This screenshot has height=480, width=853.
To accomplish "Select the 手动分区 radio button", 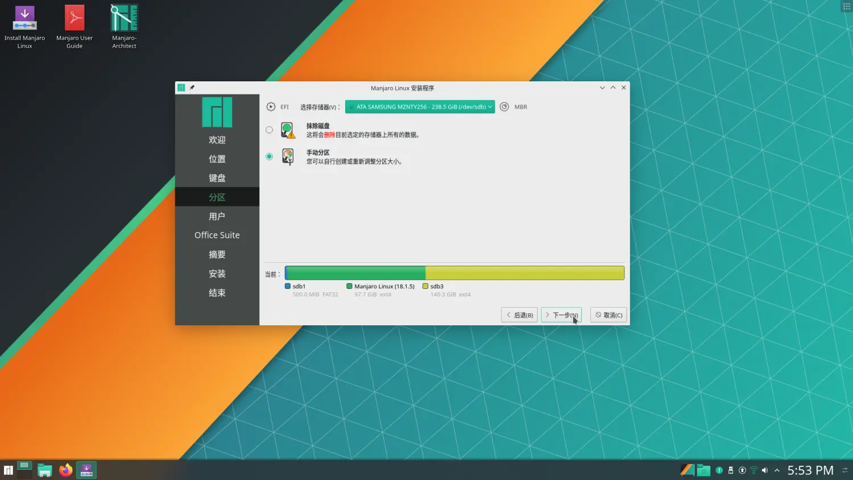I will pyautogui.click(x=270, y=156).
